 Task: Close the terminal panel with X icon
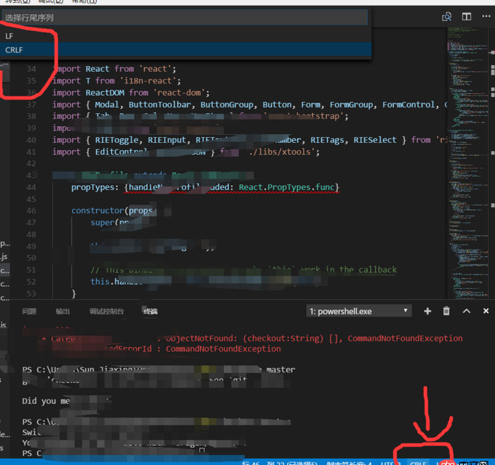coord(486,311)
